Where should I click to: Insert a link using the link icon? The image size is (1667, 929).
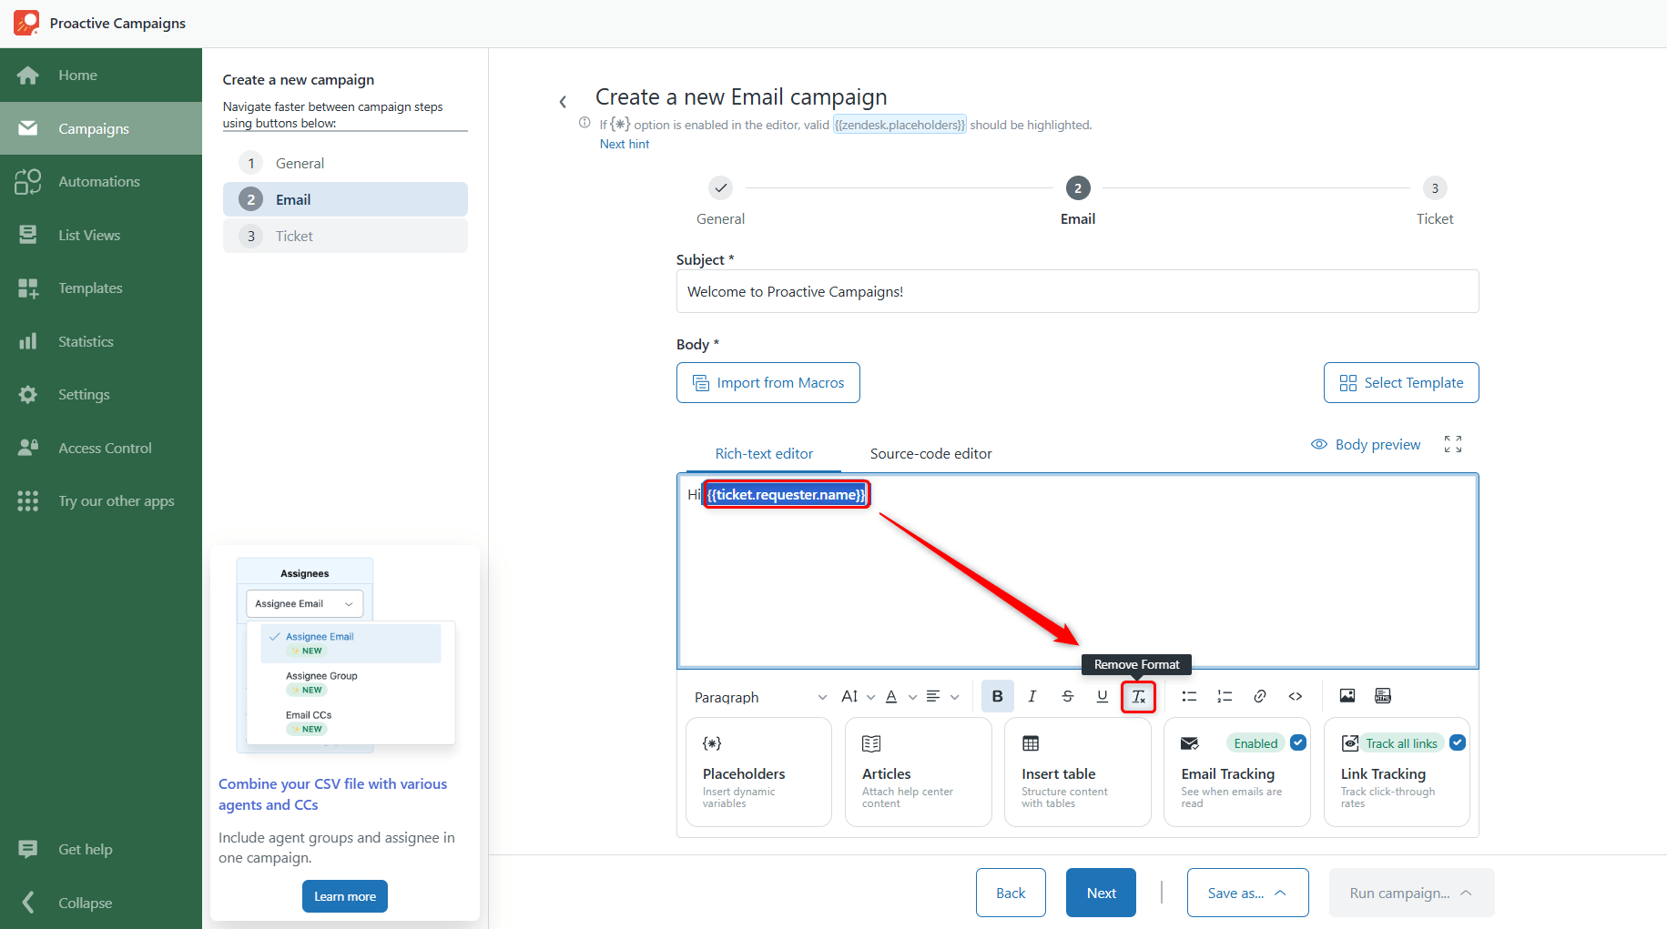[x=1260, y=696]
